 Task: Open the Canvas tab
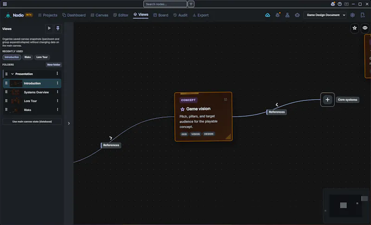99,15
